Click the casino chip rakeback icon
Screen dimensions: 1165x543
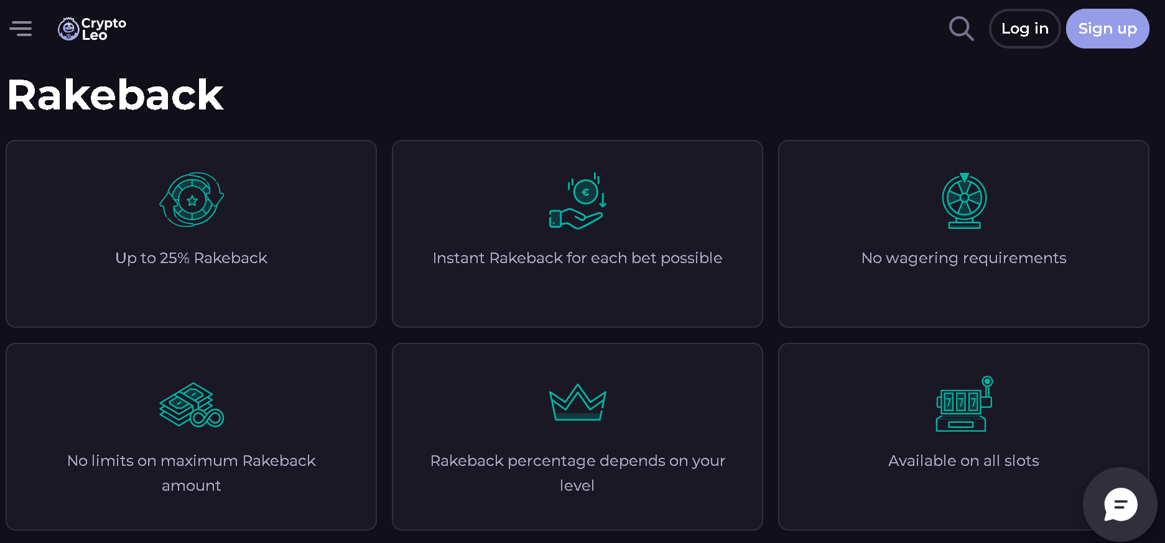pyautogui.click(x=192, y=200)
